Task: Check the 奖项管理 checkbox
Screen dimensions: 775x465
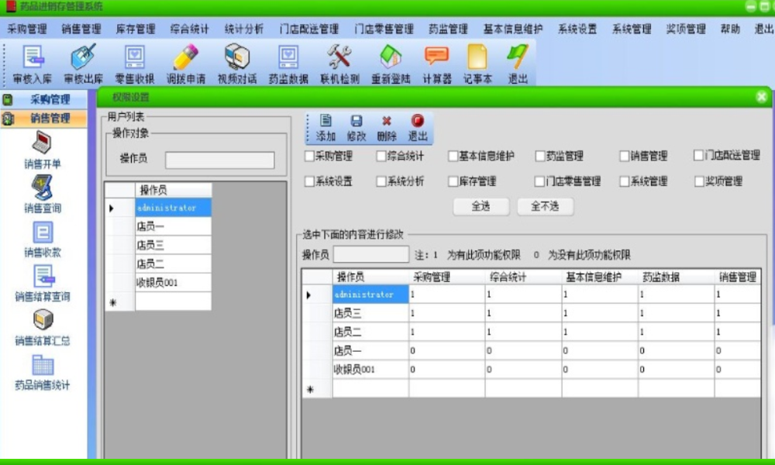Action: [x=699, y=181]
